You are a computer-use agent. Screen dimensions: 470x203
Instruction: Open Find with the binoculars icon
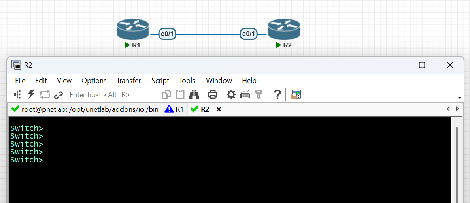[194, 95]
